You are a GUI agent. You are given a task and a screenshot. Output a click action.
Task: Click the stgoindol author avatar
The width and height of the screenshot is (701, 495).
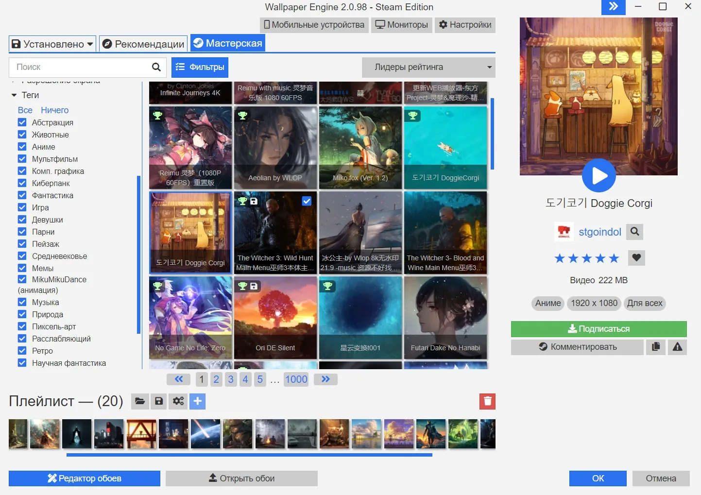click(x=564, y=232)
